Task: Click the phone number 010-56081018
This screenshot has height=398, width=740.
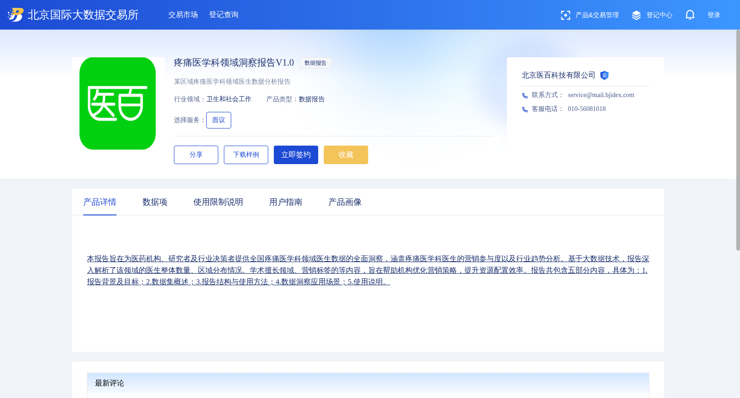Action: (x=587, y=109)
